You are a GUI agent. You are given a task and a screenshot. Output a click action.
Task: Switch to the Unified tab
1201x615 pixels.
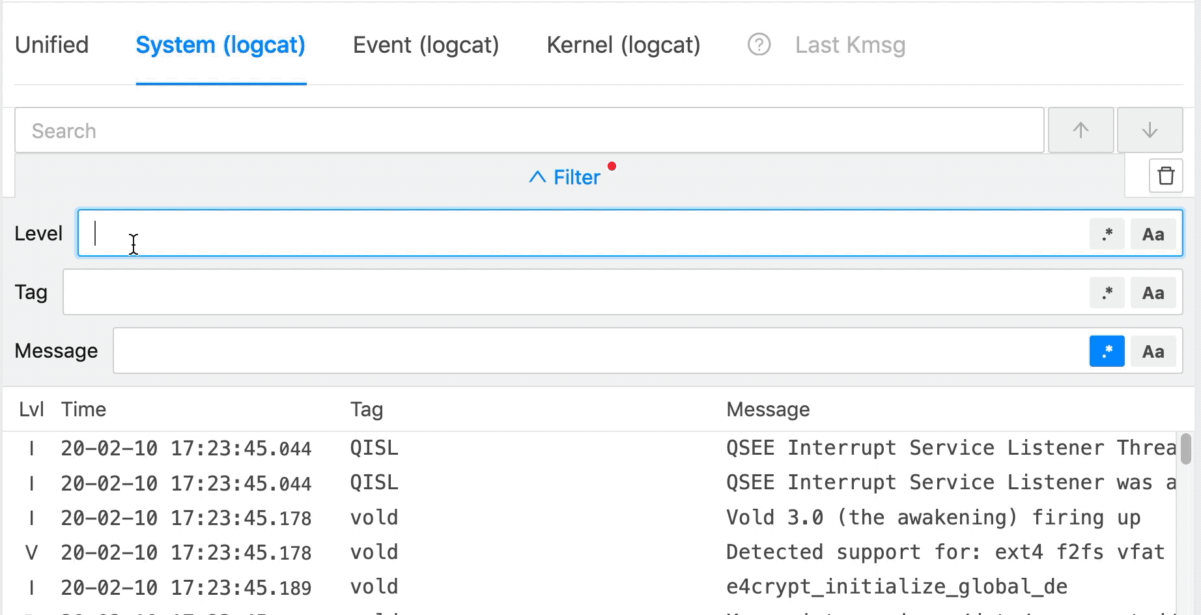pos(51,45)
